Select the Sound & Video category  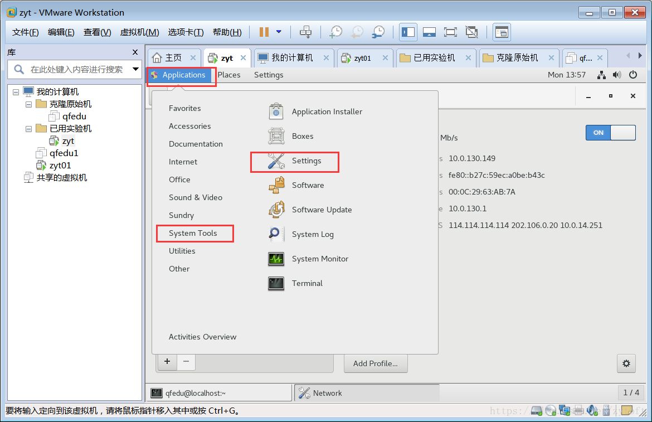(x=196, y=197)
